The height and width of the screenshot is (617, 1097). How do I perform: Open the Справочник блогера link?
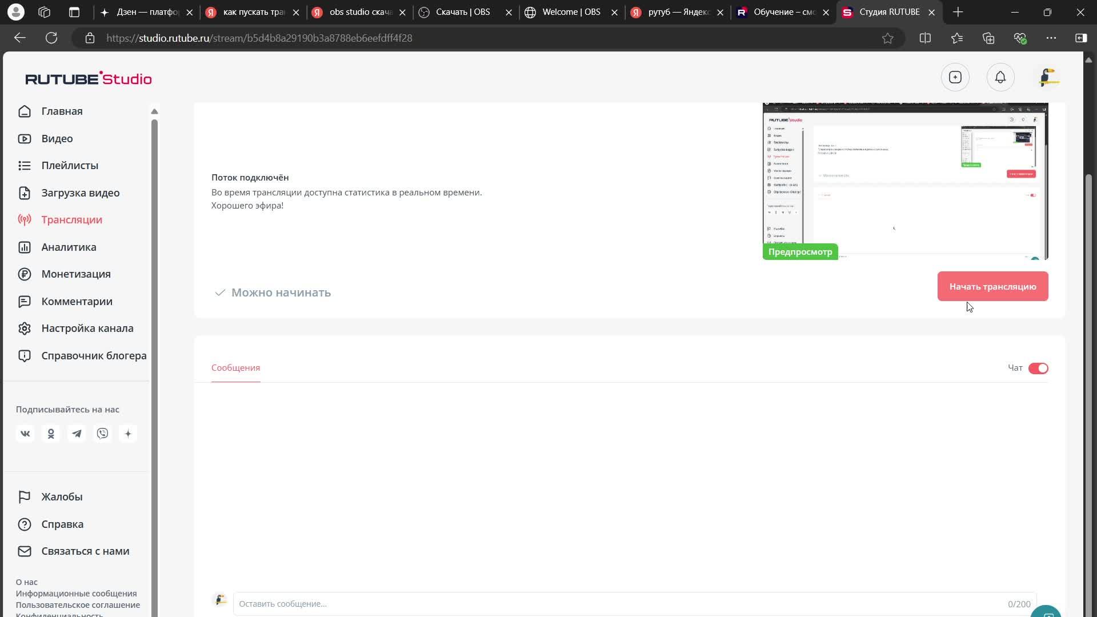(94, 355)
